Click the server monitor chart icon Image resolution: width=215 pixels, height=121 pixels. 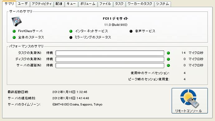17,21
